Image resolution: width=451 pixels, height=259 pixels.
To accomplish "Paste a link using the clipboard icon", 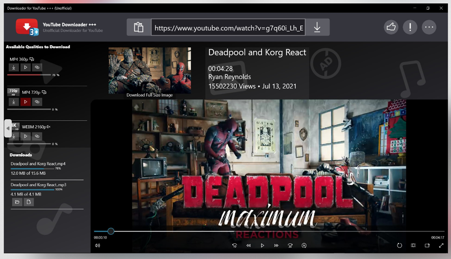I will point(139,27).
